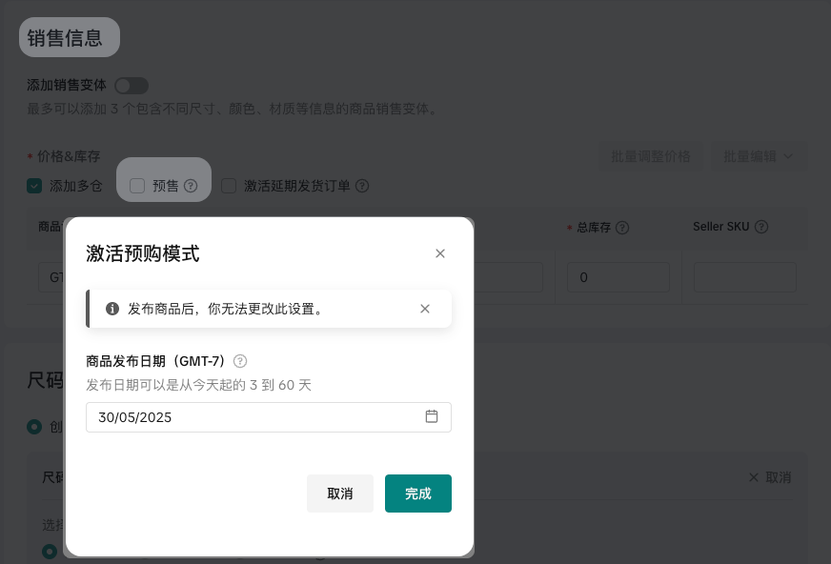Click help icon next to 激活延期发货订单
831x564 pixels.
point(362,187)
